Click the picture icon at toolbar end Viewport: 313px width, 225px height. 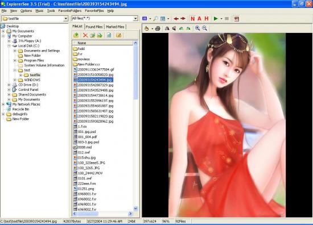pos(237,19)
